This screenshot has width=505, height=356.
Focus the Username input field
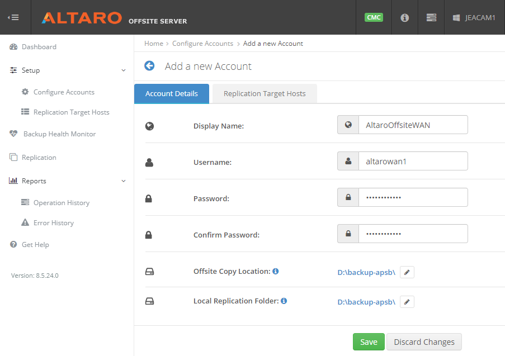point(413,161)
